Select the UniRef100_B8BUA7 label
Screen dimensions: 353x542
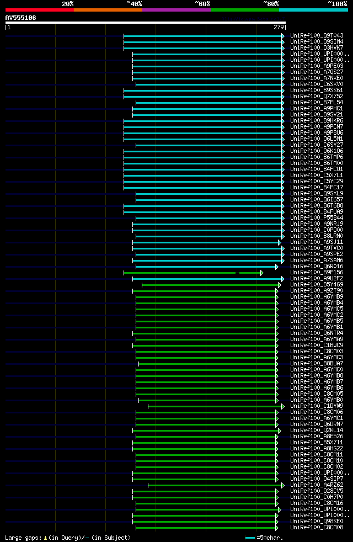[317, 364]
